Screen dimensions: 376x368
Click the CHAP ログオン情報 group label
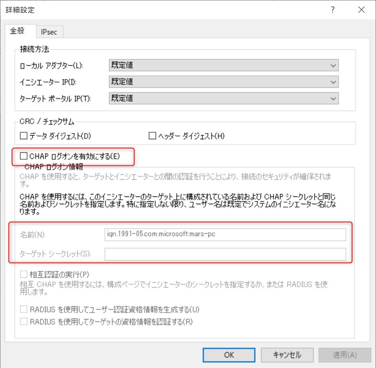tap(54, 166)
